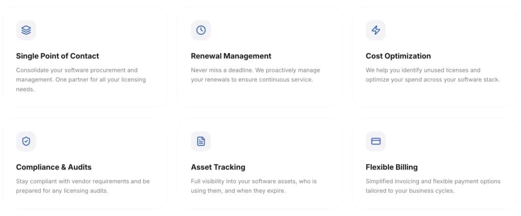The image size is (521, 216).
Task: Click the credit card Flexible Billing icon
Action: (375, 142)
